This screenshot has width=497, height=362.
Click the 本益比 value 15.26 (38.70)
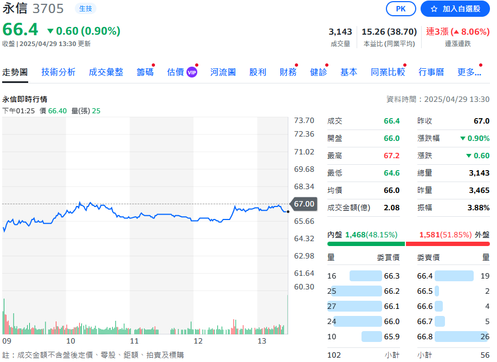coord(389,31)
